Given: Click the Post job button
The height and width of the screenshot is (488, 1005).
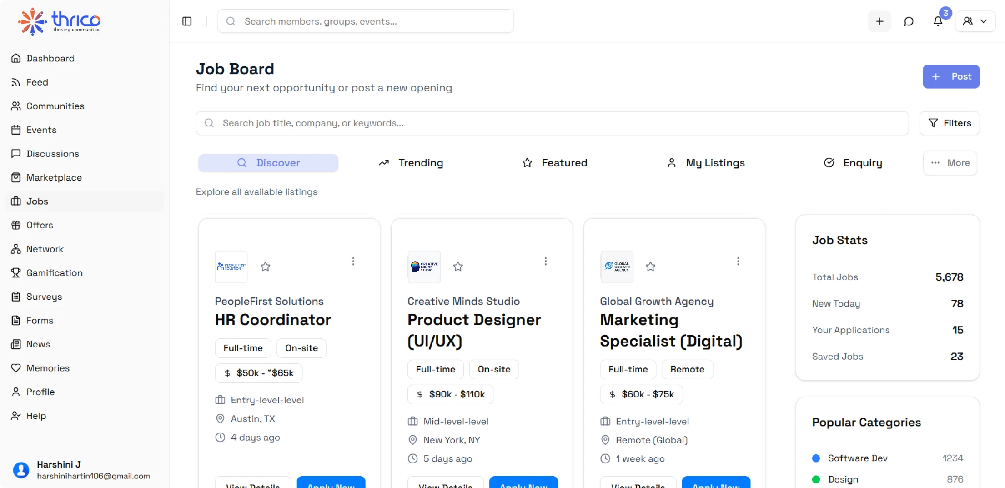Looking at the screenshot, I should [x=951, y=76].
